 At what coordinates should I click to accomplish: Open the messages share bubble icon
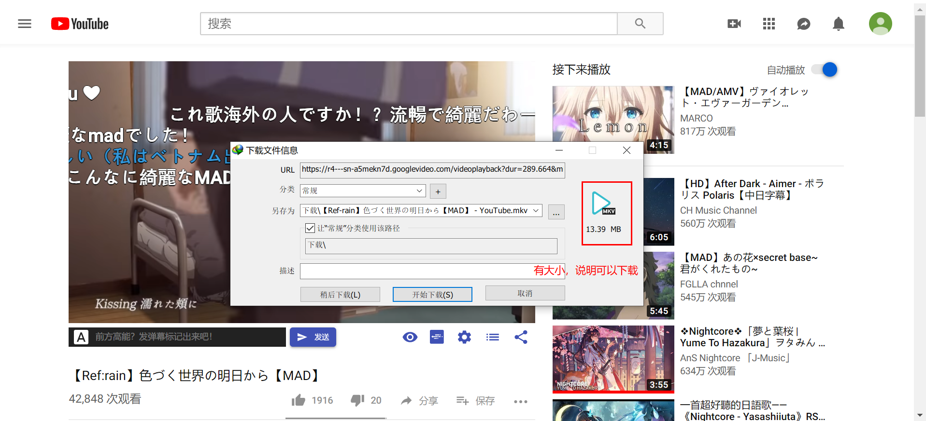click(x=804, y=24)
